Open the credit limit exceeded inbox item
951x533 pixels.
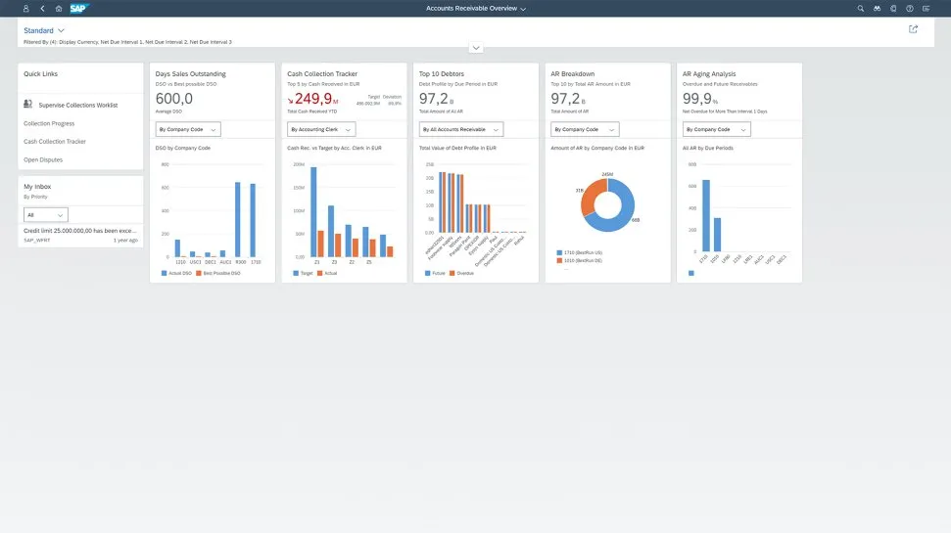[x=80, y=230]
